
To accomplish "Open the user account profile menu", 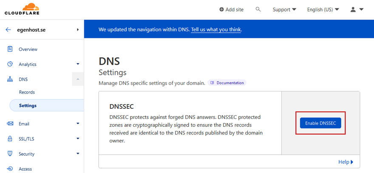I will [x=357, y=9].
